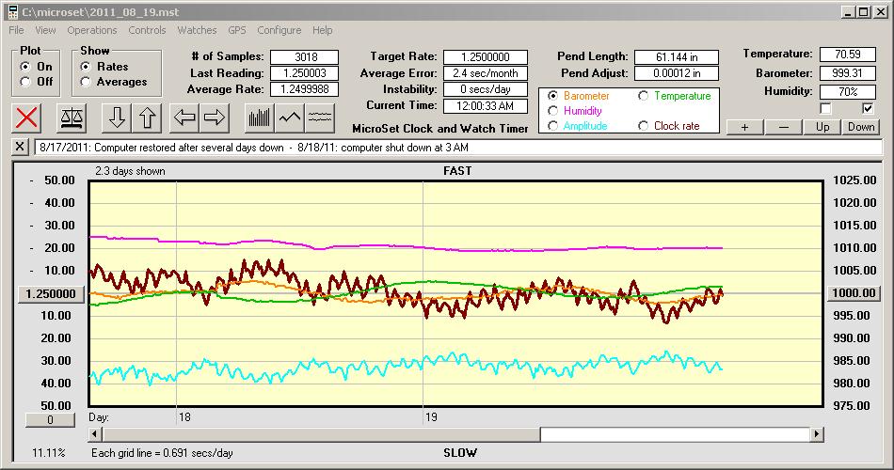
Task: Close the notes bar with small X
Action: point(20,147)
